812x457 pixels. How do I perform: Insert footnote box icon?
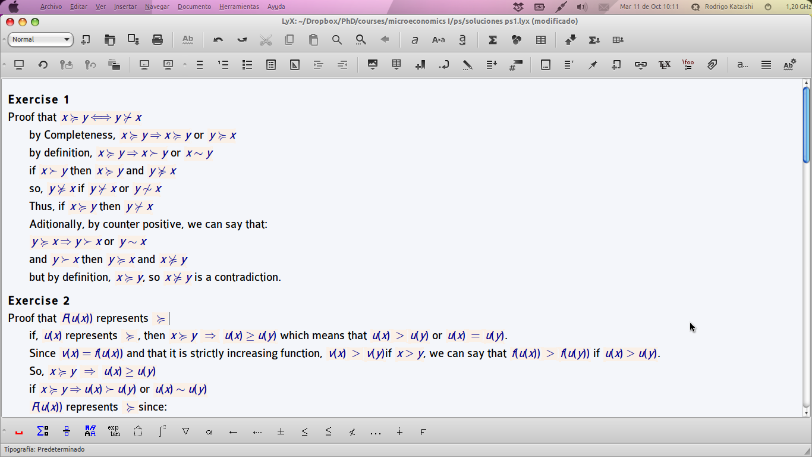point(546,65)
